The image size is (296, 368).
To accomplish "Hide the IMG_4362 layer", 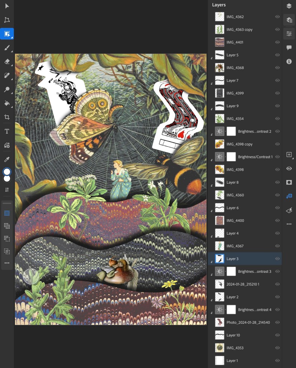I will click(277, 17).
